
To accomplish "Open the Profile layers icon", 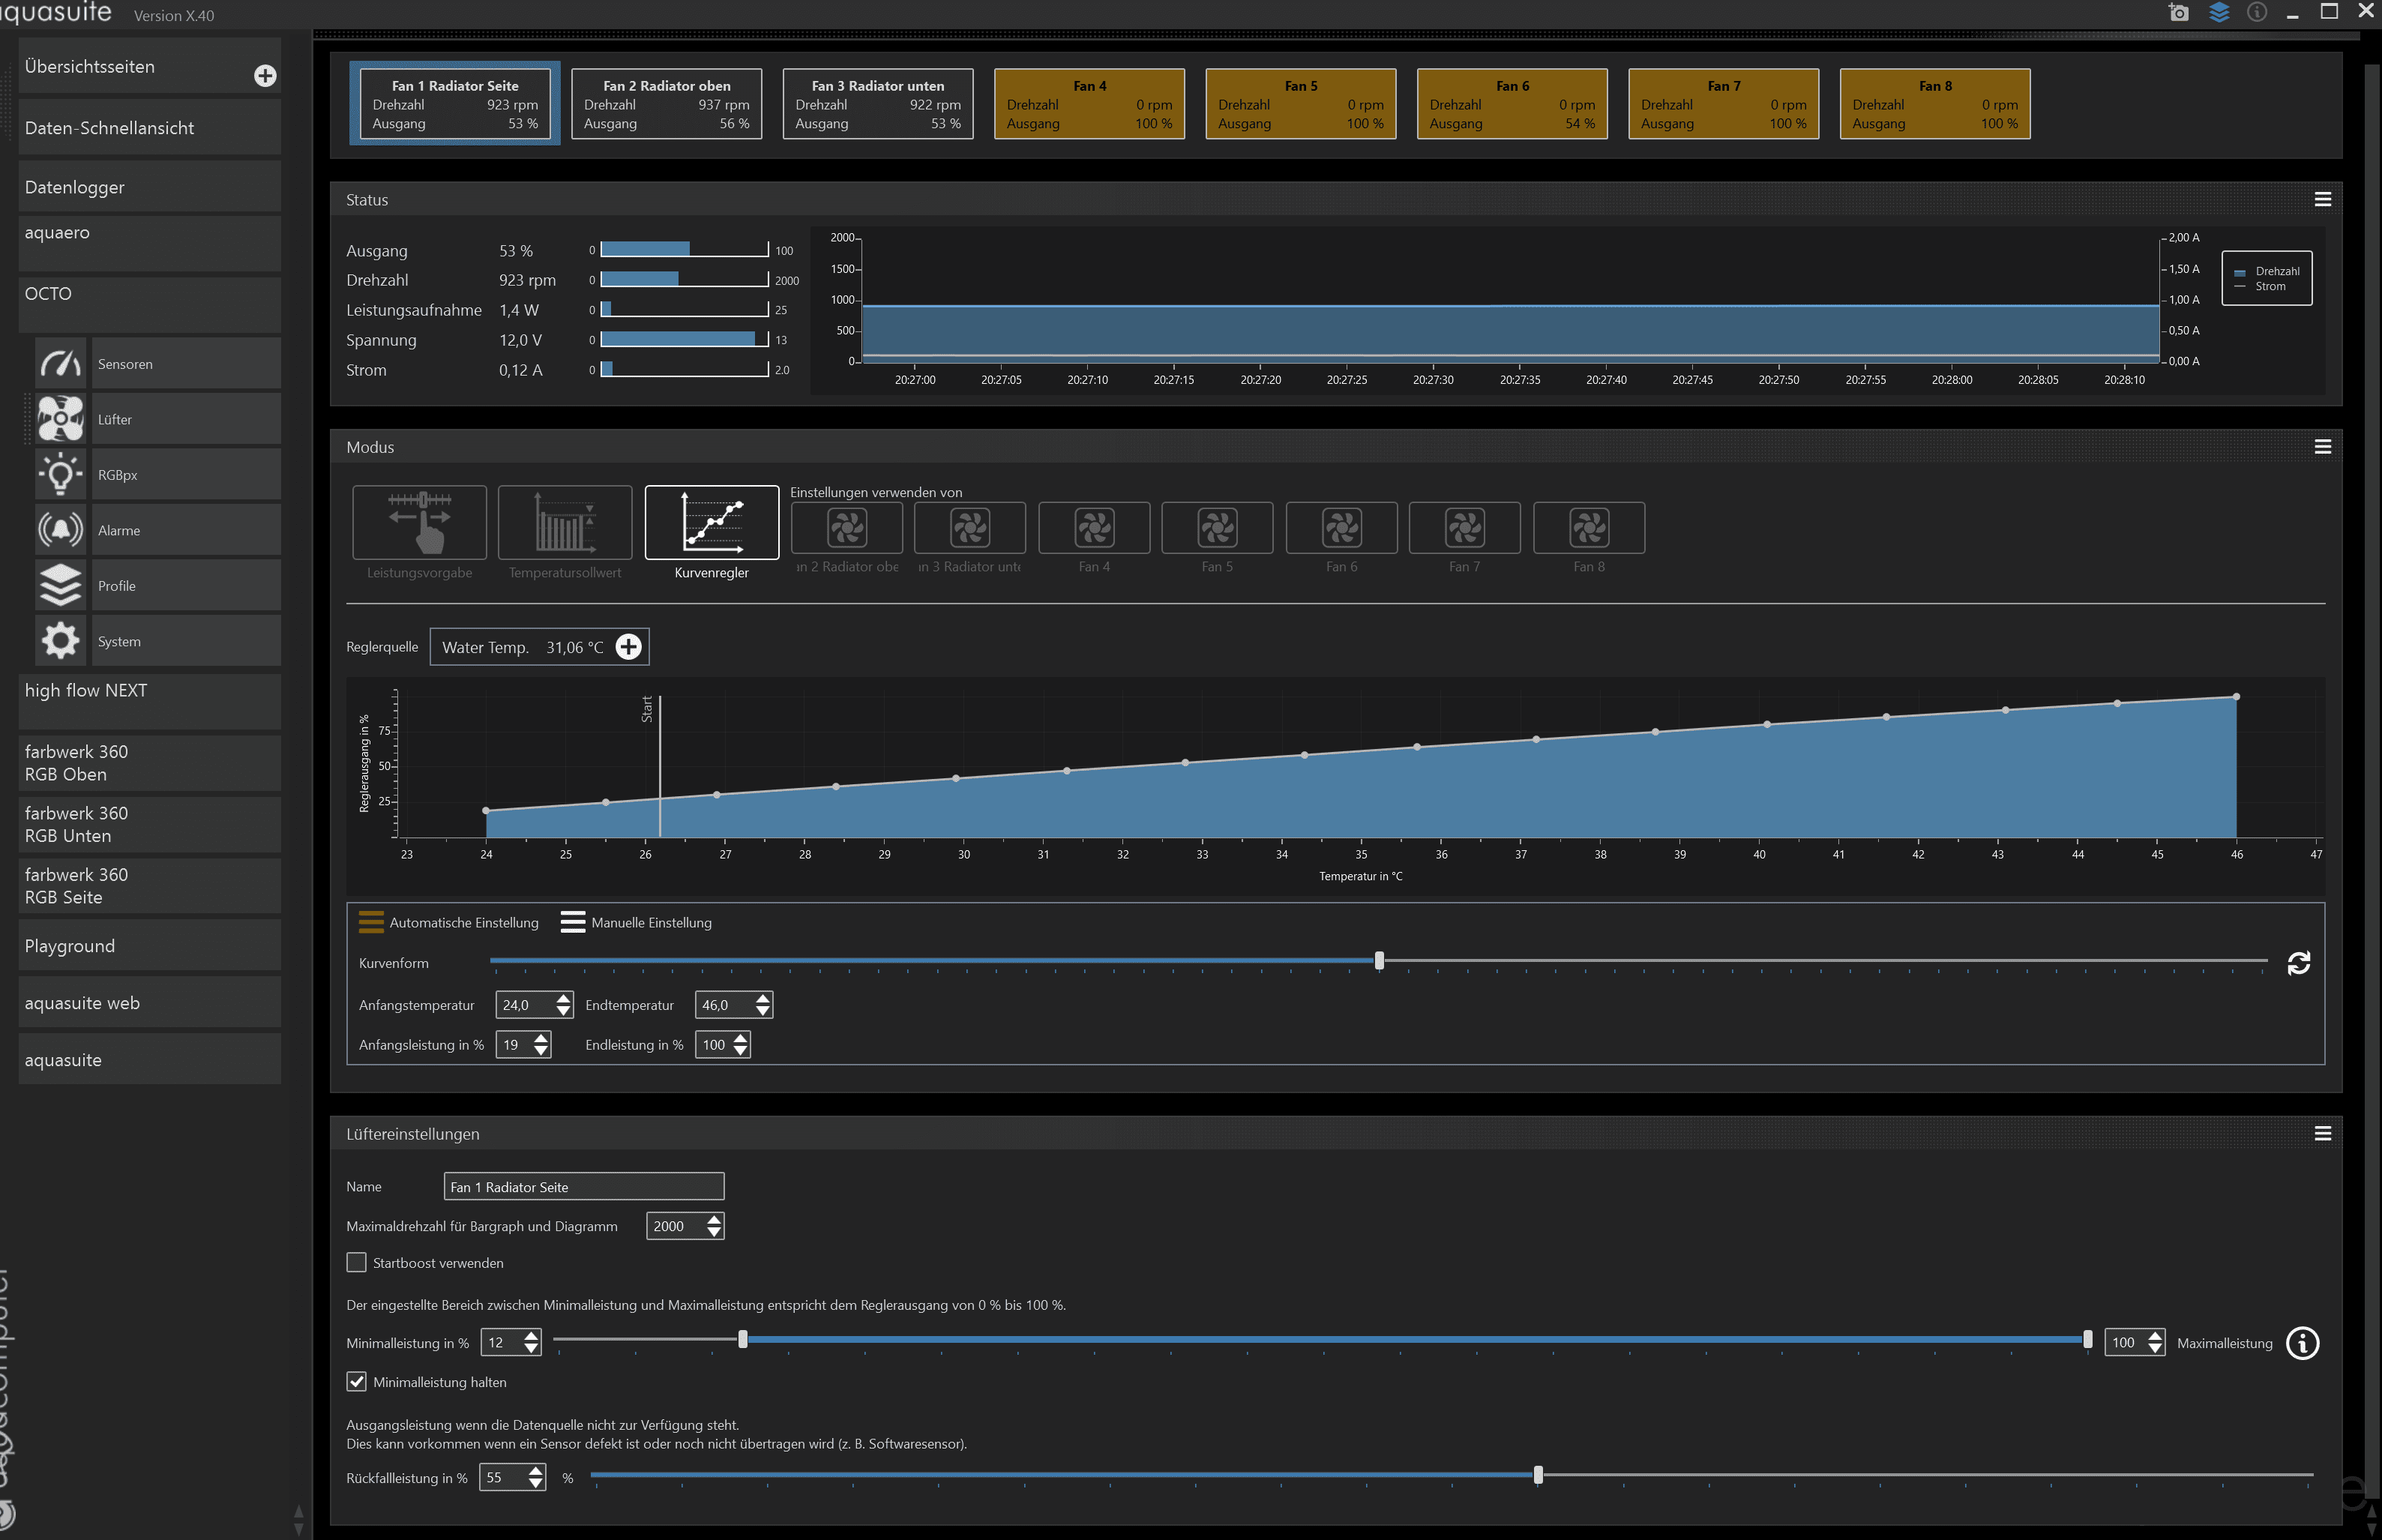I will (x=61, y=585).
